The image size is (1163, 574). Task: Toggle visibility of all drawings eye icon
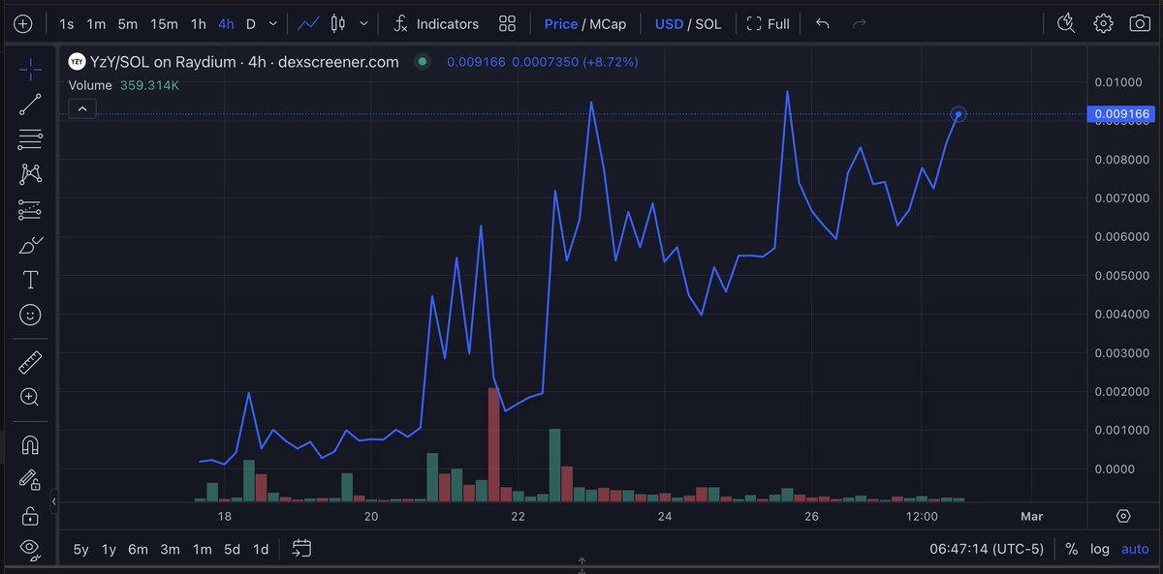click(x=30, y=548)
